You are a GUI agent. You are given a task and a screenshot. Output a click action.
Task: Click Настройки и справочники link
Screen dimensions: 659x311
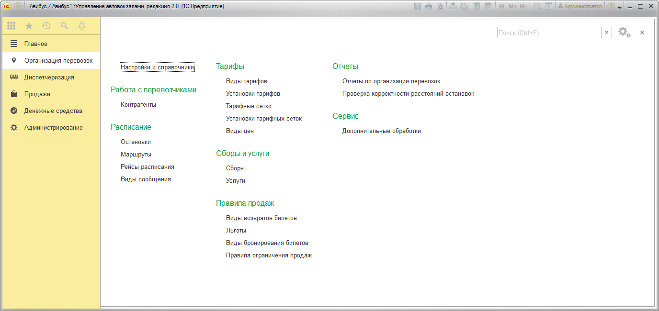point(157,67)
